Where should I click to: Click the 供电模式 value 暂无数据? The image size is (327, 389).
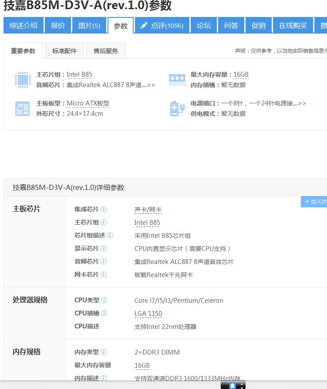tap(233, 114)
